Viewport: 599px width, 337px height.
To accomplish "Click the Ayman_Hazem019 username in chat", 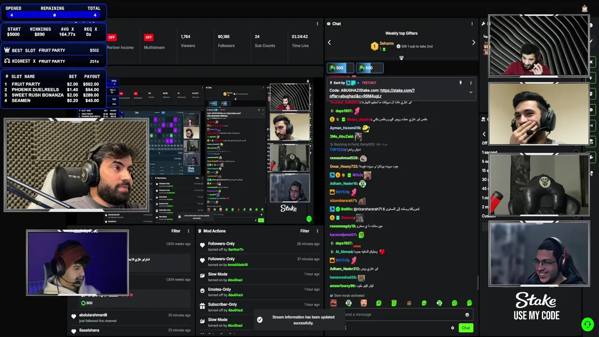I will pos(345,128).
